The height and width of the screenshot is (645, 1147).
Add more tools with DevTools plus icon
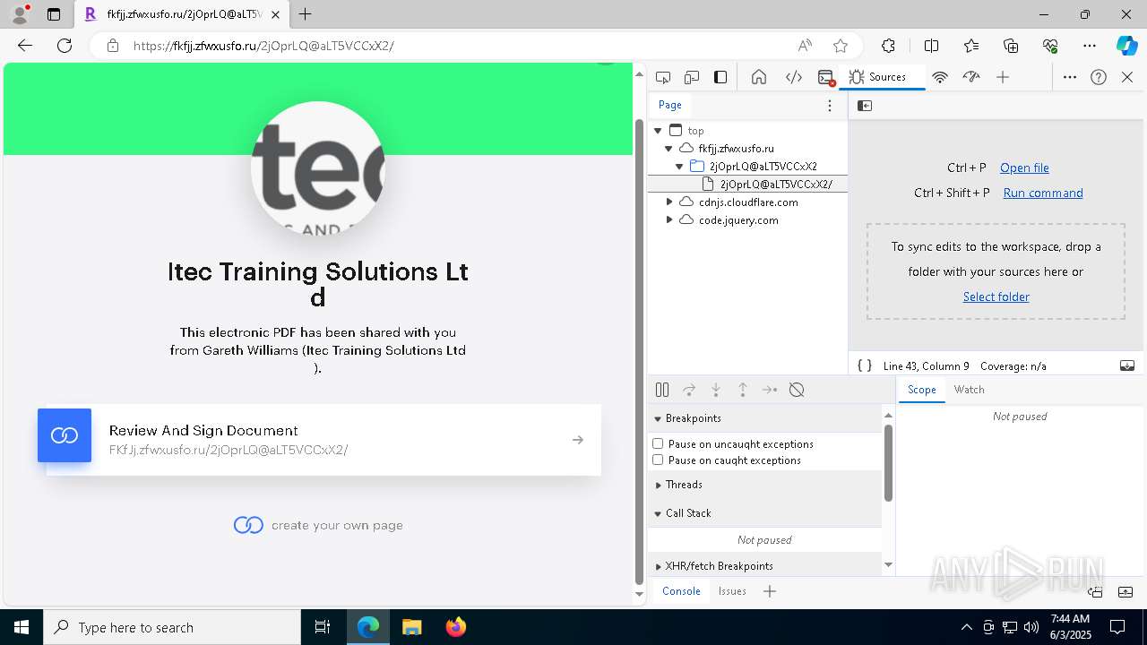tap(1003, 77)
